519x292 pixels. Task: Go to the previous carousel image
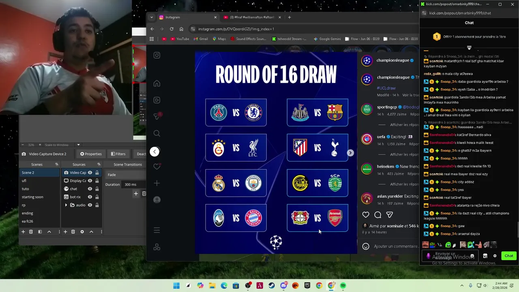(x=154, y=152)
